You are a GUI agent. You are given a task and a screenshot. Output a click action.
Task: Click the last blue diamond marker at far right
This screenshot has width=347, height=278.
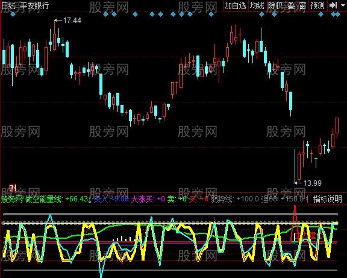click(x=338, y=14)
